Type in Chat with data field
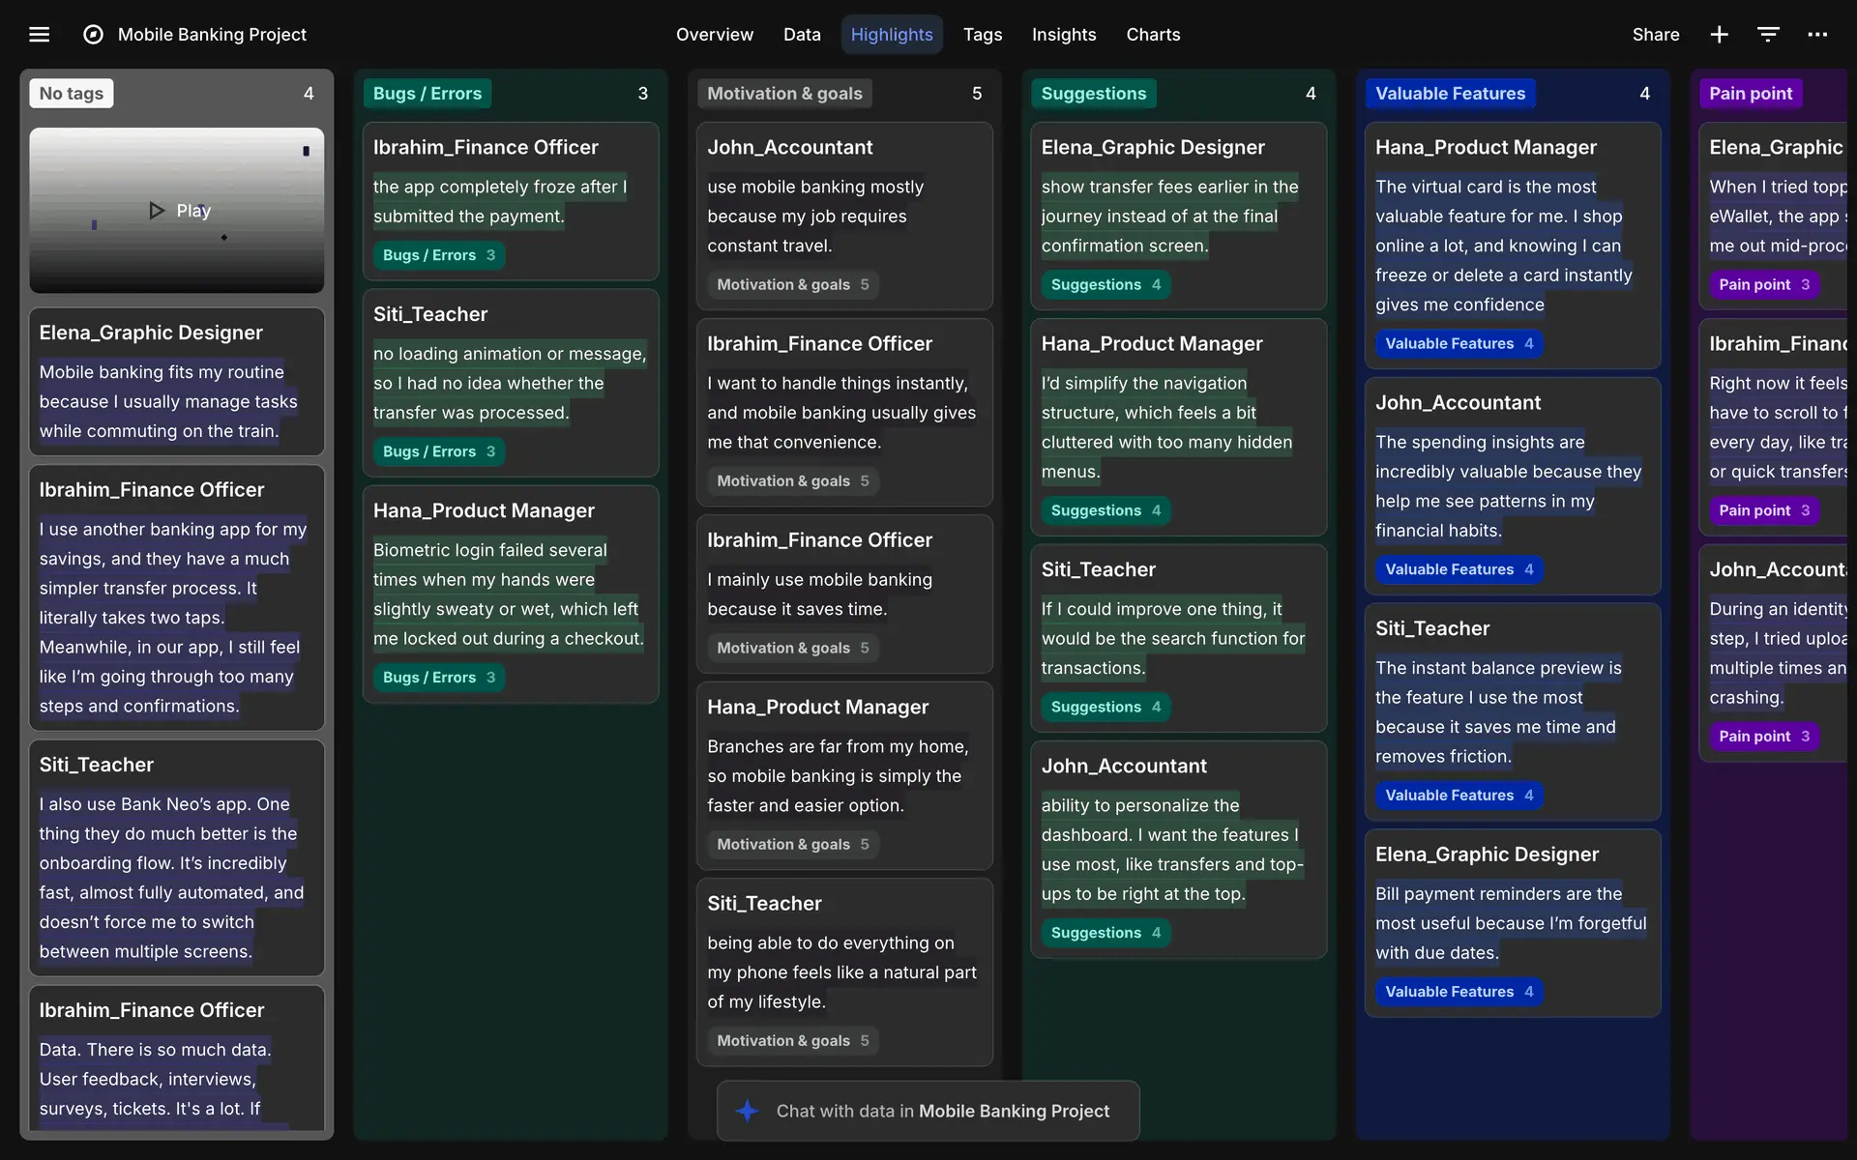 click(x=943, y=1111)
